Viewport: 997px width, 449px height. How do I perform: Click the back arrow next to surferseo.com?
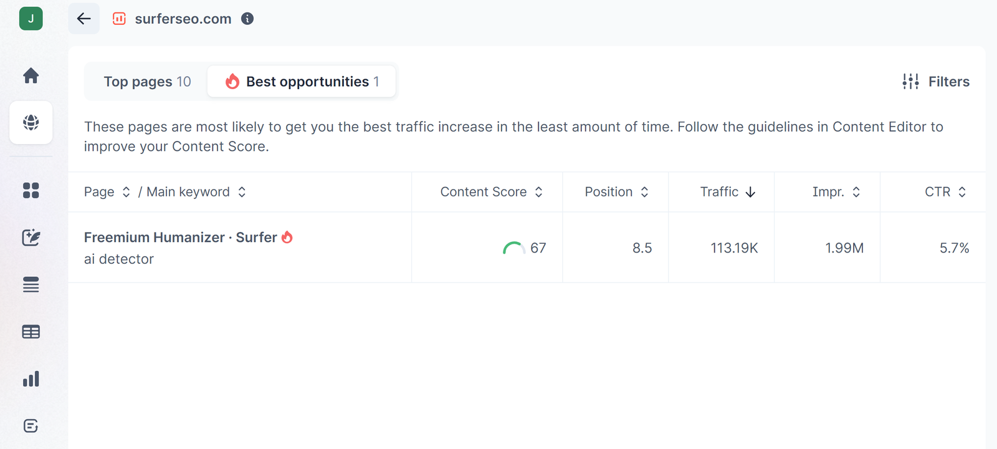tap(83, 19)
